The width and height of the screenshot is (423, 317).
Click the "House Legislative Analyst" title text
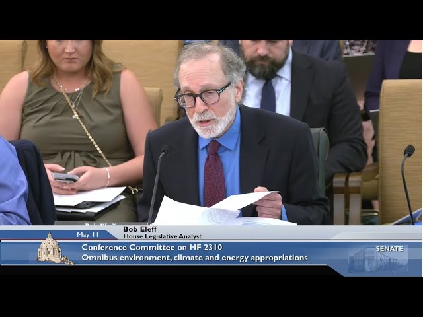tap(163, 236)
